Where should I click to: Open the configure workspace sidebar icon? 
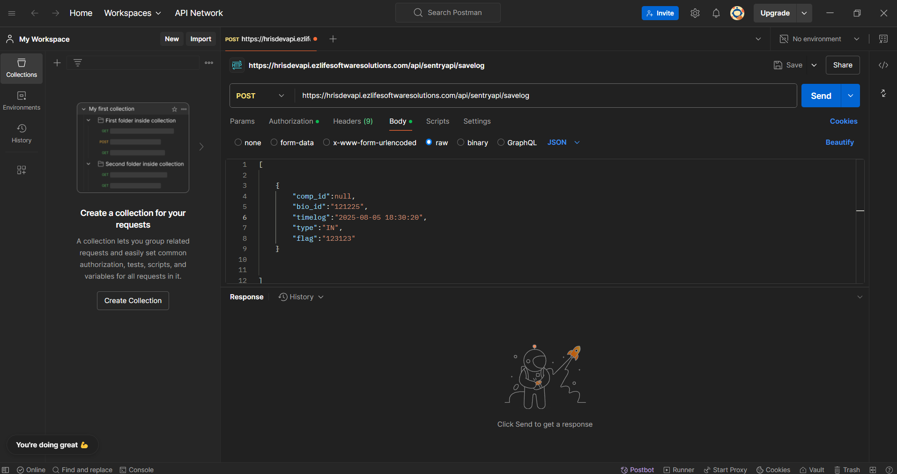[x=22, y=170]
